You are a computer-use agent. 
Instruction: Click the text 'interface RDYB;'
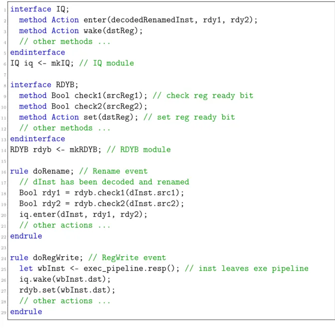tap(44, 85)
